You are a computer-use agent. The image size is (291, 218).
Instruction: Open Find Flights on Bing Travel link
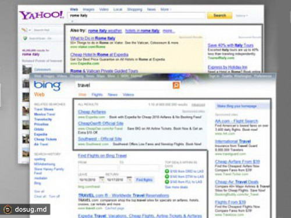tap(102, 156)
